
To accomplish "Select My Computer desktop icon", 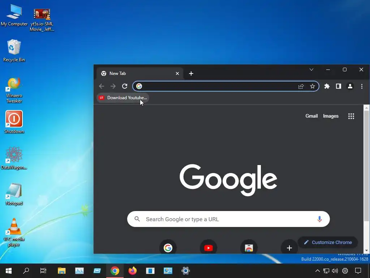I will coord(14,16).
